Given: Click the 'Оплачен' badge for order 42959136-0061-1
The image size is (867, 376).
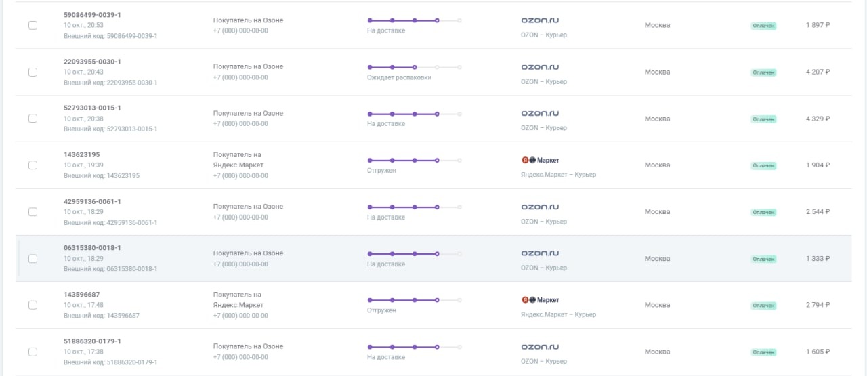Looking at the screenshot, I should click(763, 212).
